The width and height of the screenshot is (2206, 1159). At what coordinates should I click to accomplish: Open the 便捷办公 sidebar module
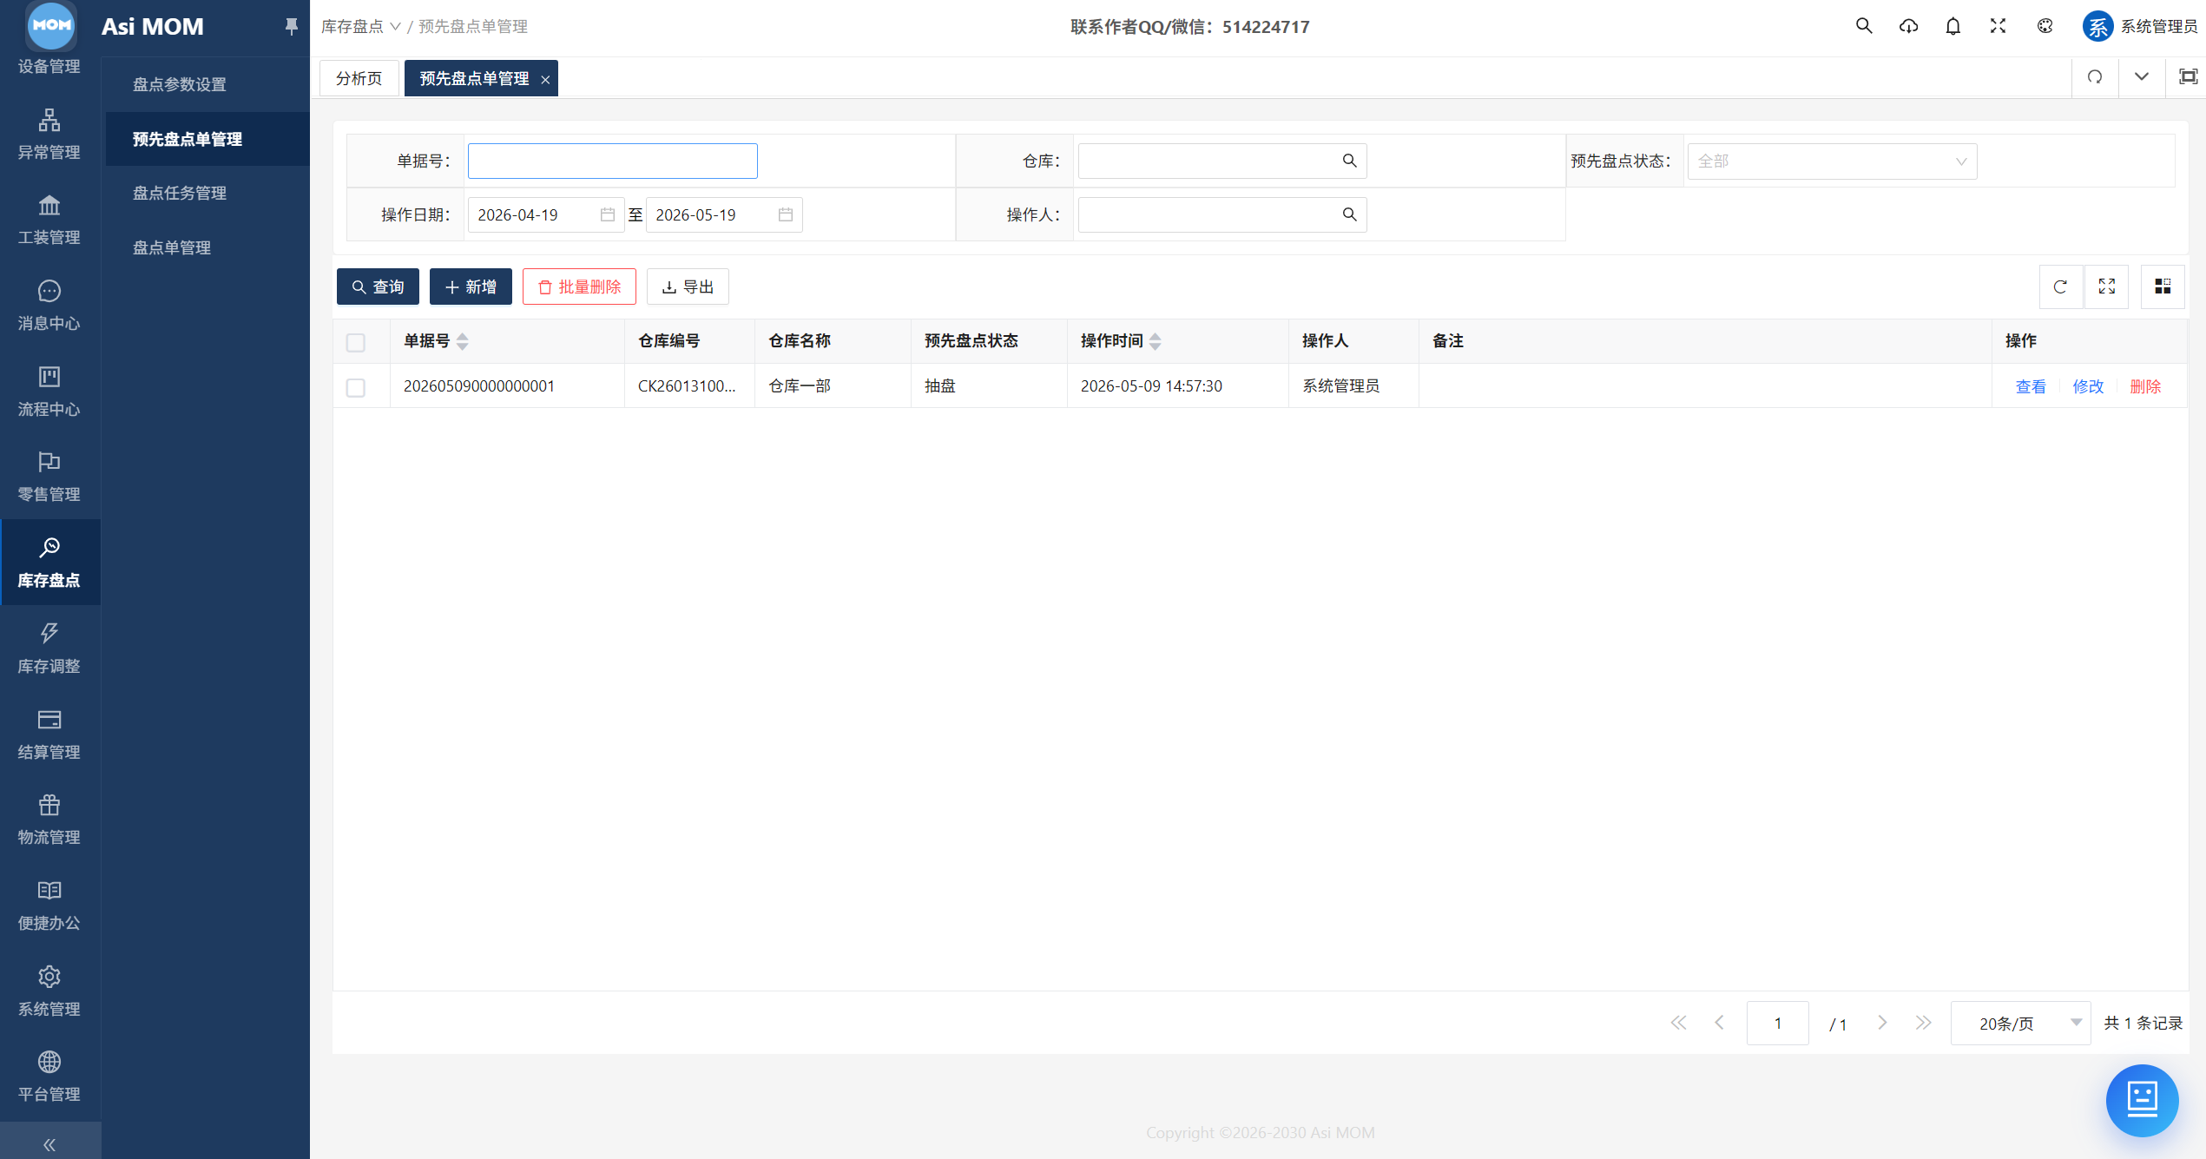tap(49, 905)
